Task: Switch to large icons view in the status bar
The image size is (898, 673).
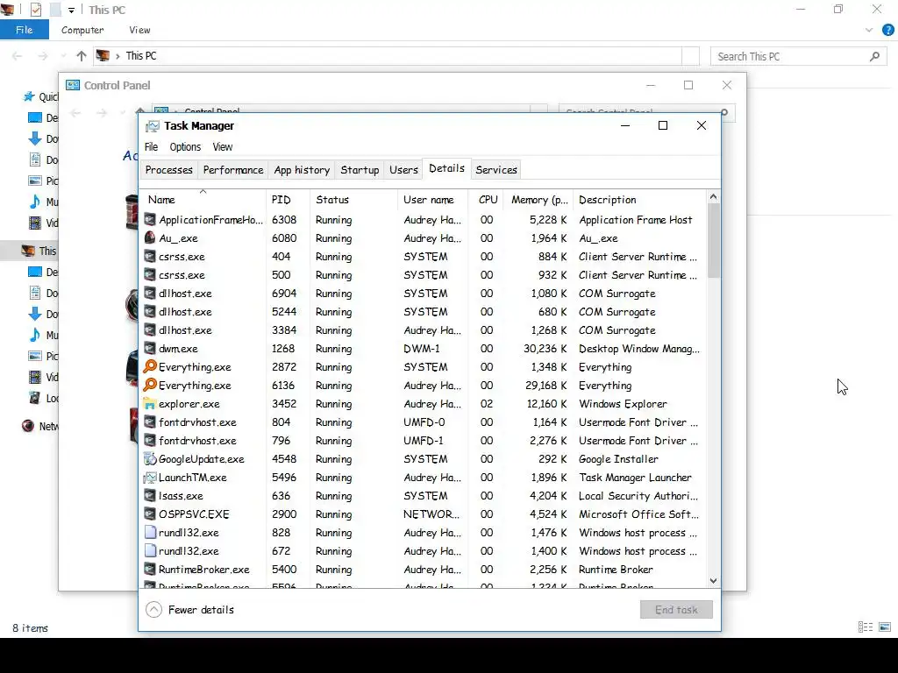Action: (885, 627)
